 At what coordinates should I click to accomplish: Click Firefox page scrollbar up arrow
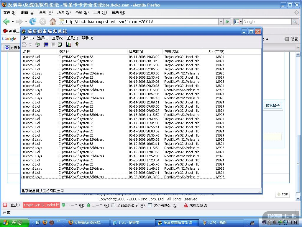coord(298,54)
